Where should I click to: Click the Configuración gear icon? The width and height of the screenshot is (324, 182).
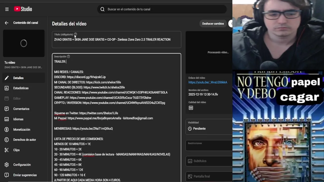7,165
